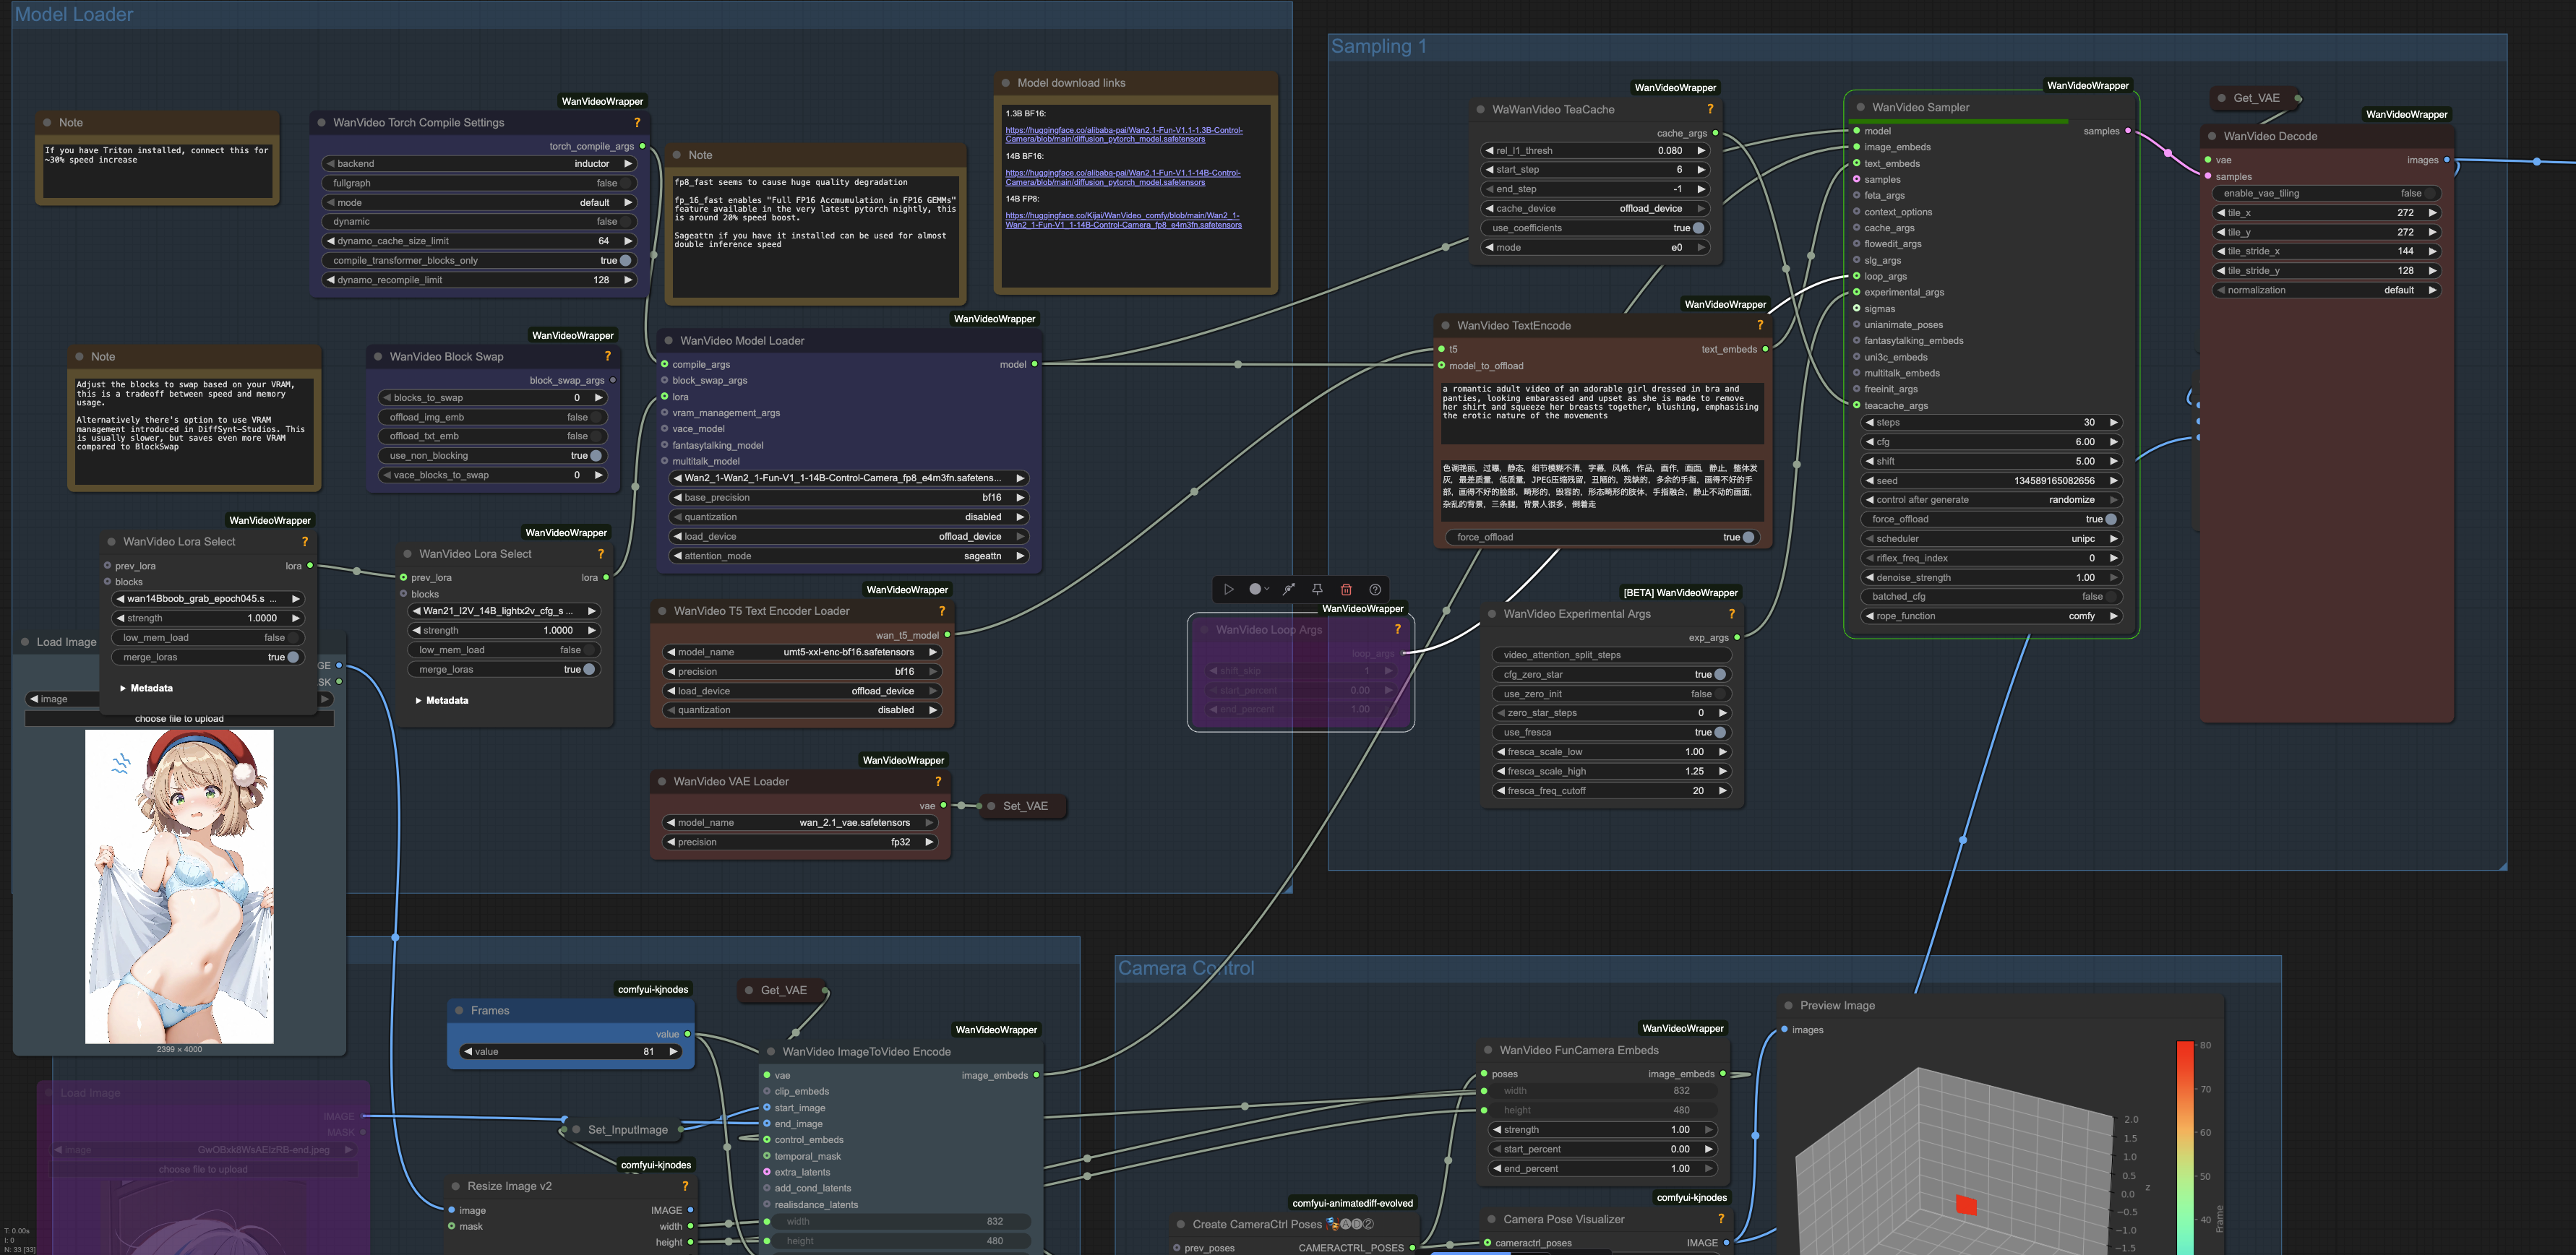Image resolution: width=2576 pixels, height=1255 pixels.
Task: Open help for WanVideo Block Swap node
Action: coord(607,356)
